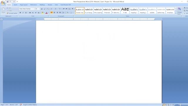This screenshot has height=106, width=188.
Task: Justify the paragraph text
Action: pyautogui.click(x=60, y=13)
